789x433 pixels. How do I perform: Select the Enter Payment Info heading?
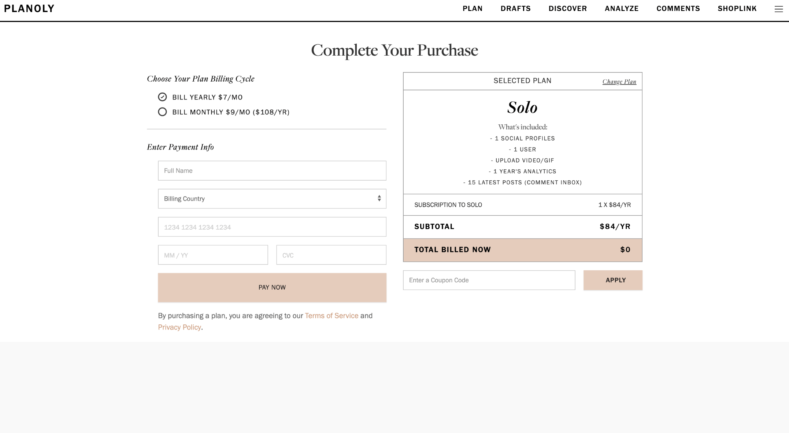click(180, 147)
